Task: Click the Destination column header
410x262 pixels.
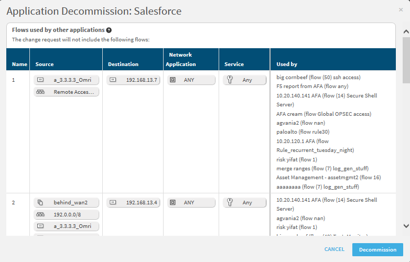Action: 123,64
